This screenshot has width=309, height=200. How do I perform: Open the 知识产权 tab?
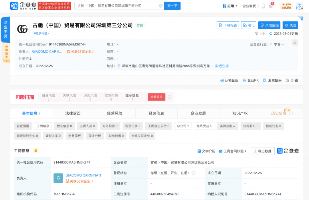pos(240,113)
